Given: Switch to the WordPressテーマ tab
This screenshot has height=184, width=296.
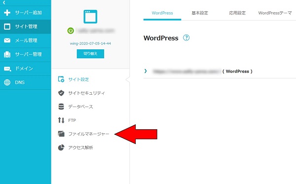Looking at the screenshot, I should coord(275,13).
